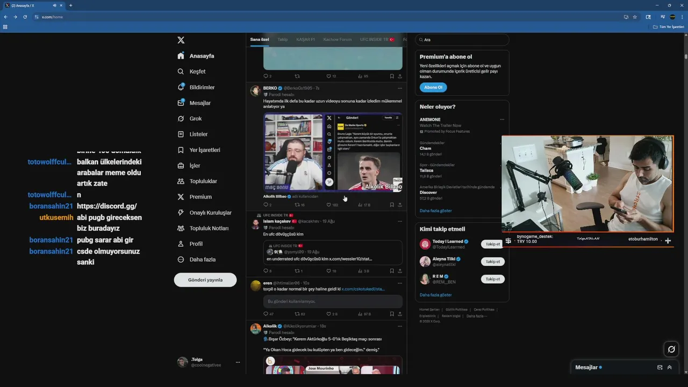Click Daha fazla göster under Neler oluyor
Screen dimensions: 688x387
tap(435, 211)
